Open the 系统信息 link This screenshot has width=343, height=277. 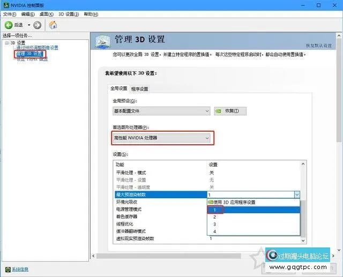[20, 269]
